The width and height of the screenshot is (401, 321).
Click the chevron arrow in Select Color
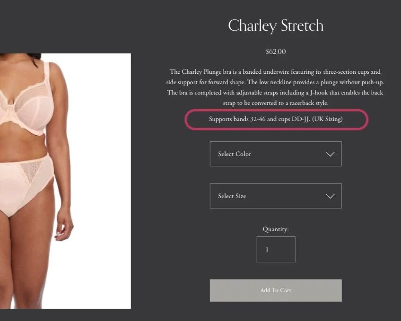tap(330, 154)
